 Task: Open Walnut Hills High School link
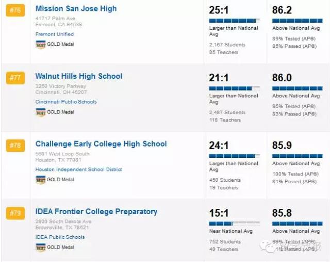[x=78, y=76]
